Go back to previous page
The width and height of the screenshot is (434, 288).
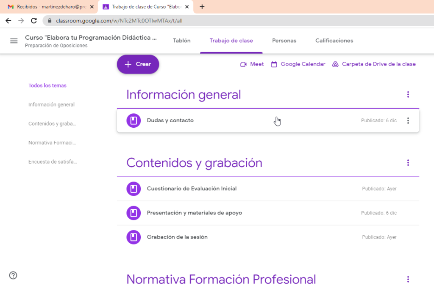[8, 21]
